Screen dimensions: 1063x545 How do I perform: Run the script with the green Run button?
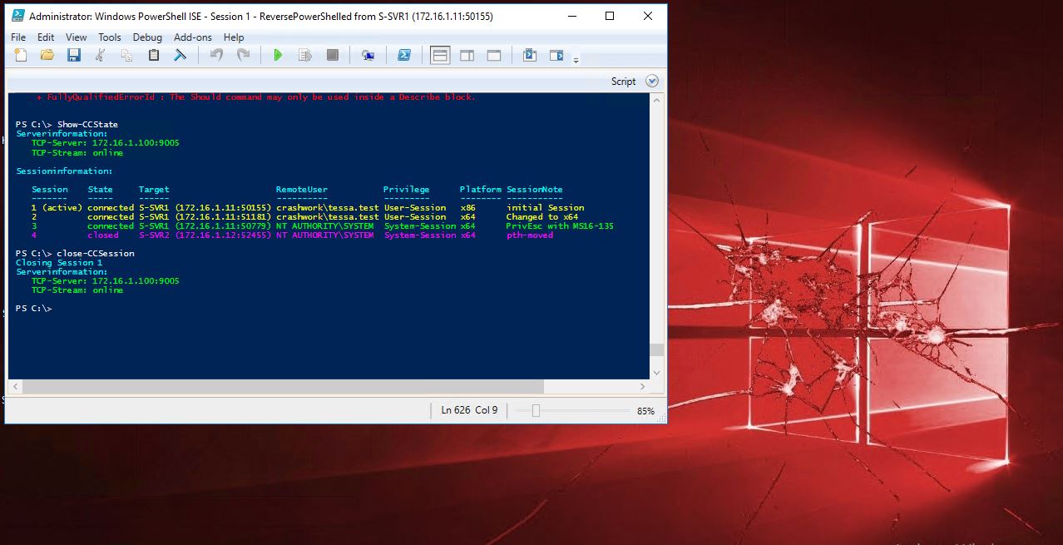[x=278, y=55]
